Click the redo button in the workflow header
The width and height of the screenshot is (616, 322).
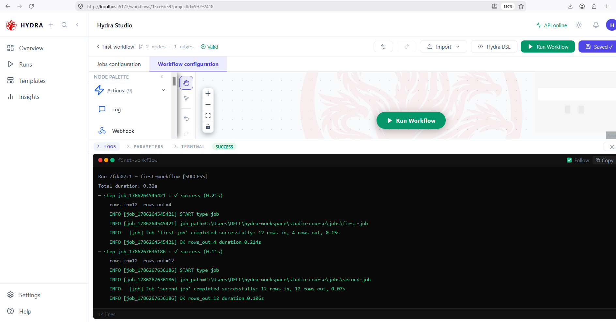[407, 47]
